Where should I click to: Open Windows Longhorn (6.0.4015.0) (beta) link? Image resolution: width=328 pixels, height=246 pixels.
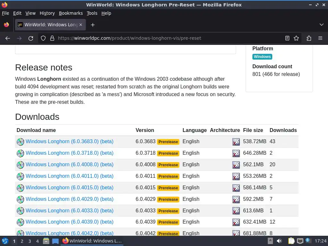click(70, 187)
